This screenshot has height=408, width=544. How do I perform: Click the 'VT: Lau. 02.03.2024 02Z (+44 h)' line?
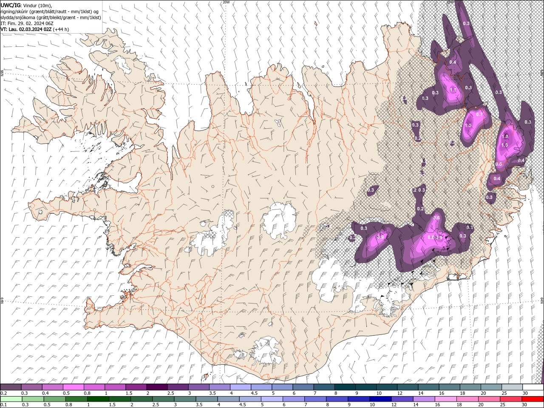tap(35, 29)
